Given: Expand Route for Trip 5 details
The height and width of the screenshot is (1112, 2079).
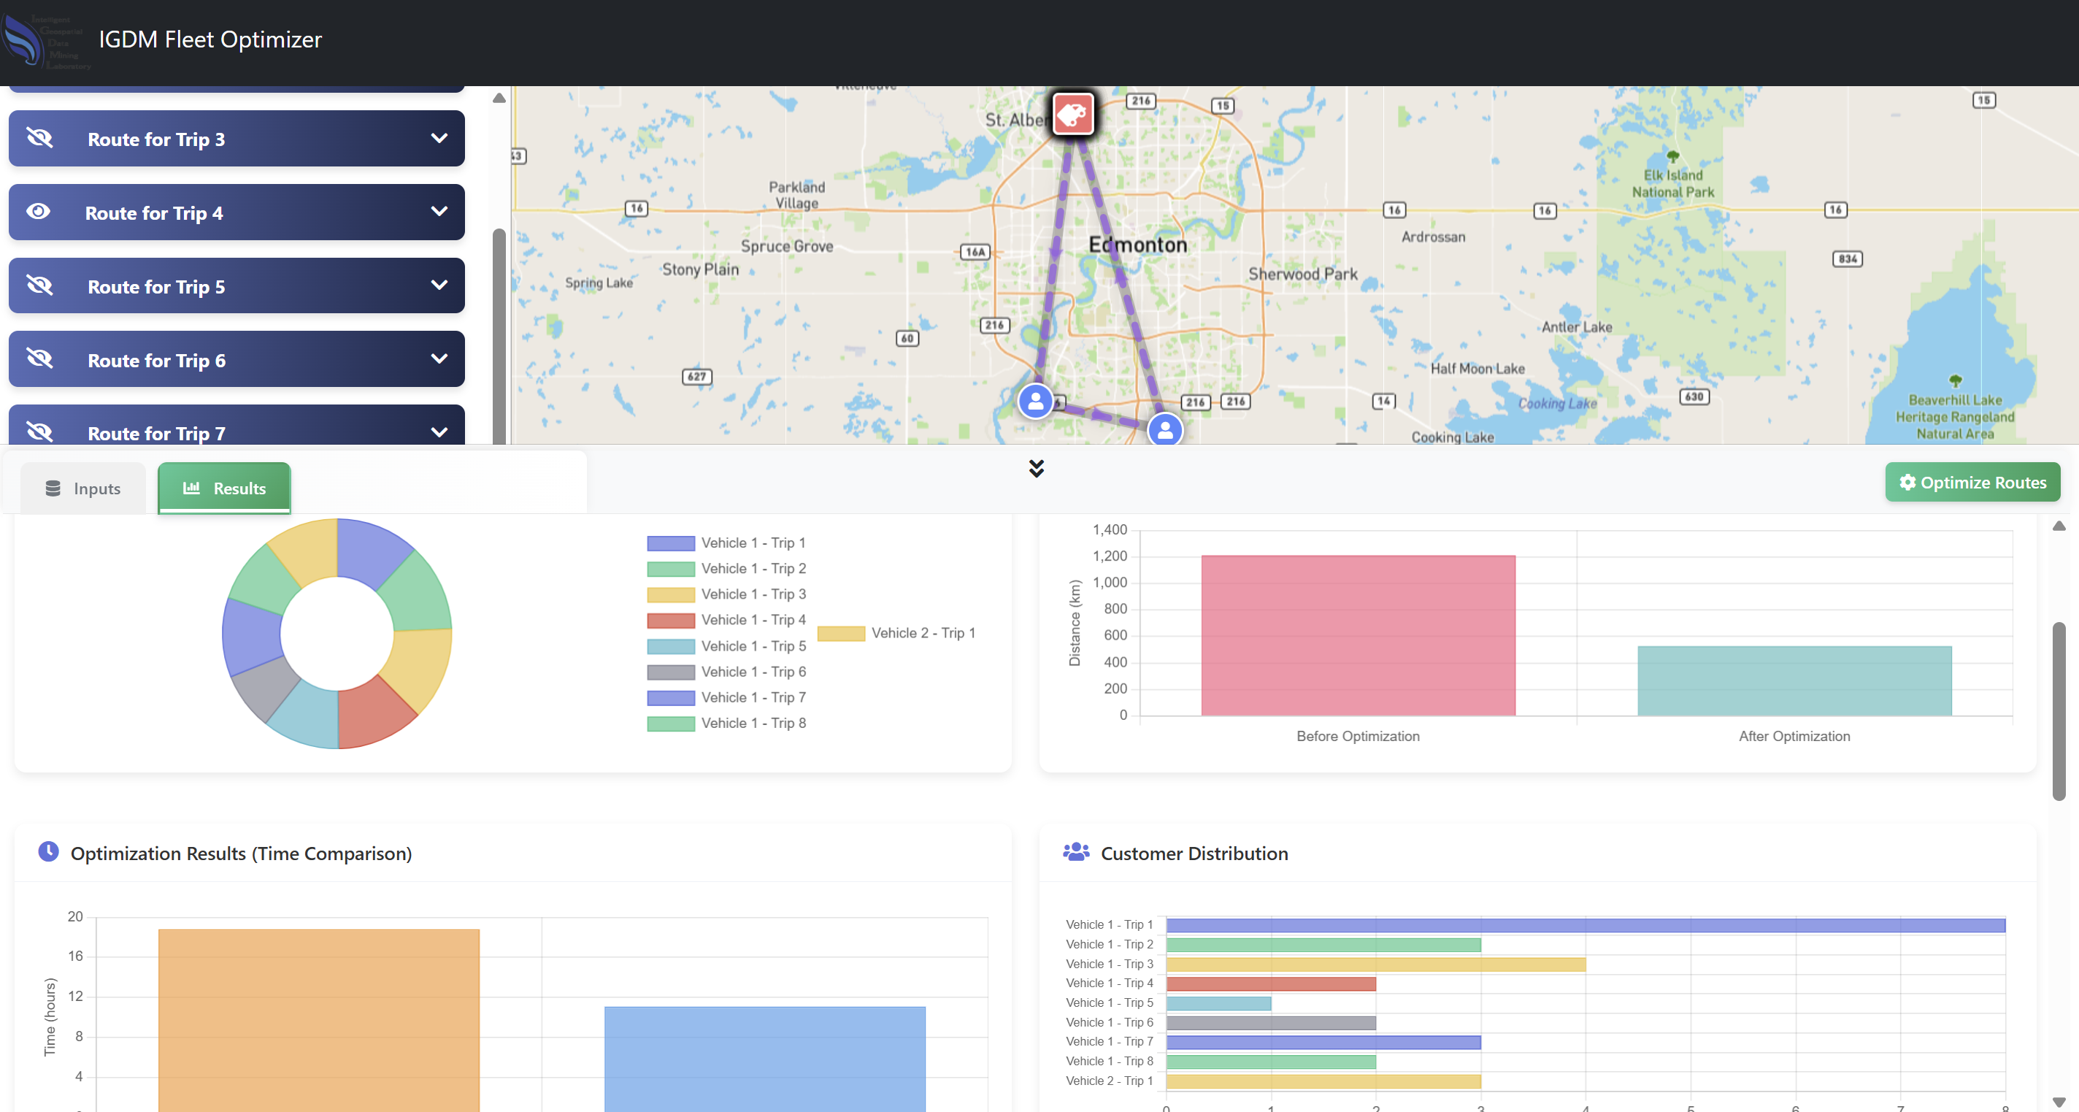Looking at the screenshot, I should [x=439, y=285].
